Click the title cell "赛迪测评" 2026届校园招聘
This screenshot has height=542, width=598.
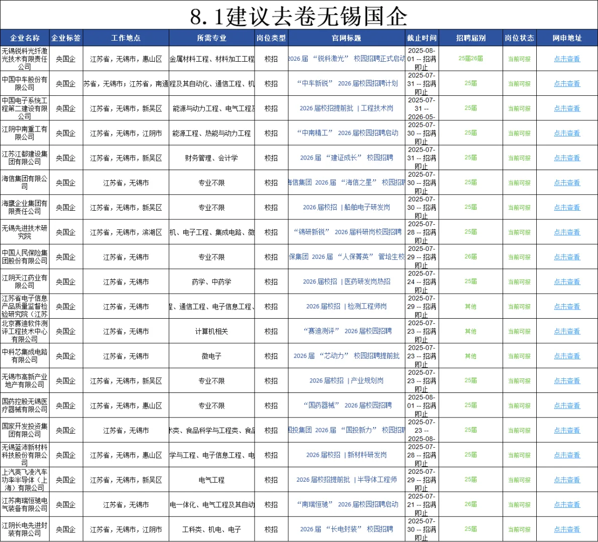[x=346, y=331]
